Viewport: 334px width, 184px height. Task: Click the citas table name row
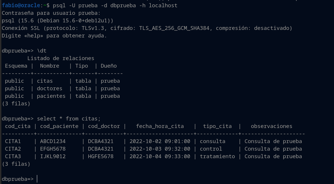tap(45, 81)
